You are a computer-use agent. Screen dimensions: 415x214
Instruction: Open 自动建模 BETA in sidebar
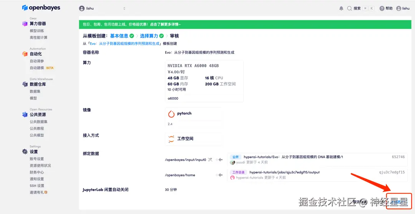click(41, 68)
